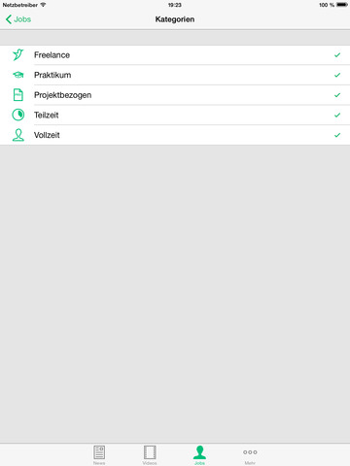Image resolution: width=350 pixels, height=466 pixels.
Task: Open the News tab icon
Action: coord(99,452)
